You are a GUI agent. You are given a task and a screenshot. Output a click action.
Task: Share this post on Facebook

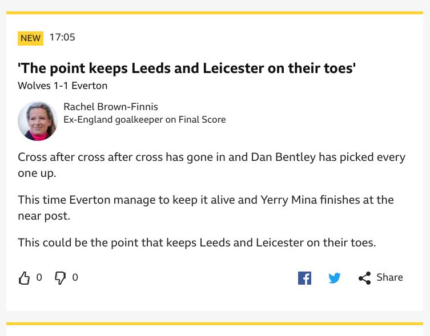pyautogui.click(x=304, y=278)
